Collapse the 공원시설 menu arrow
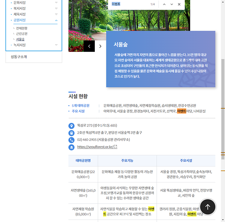Viewport: 225px width, 222px height. tap(56, 20)
